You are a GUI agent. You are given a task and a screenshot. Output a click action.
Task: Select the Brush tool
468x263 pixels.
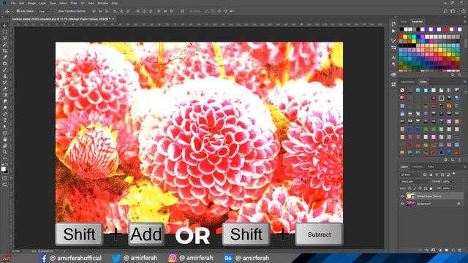point(5,70)
